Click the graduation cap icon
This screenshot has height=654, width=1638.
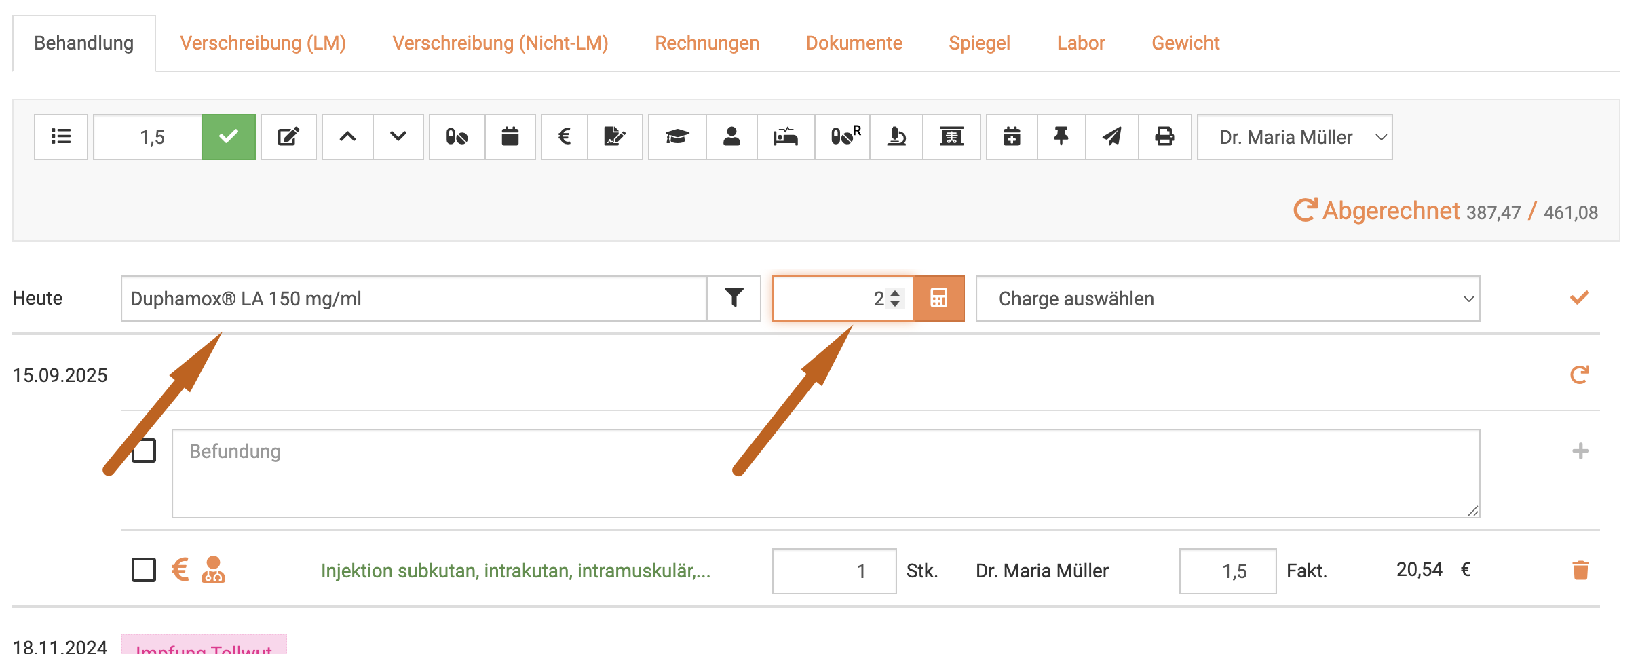pyautogui.click(x=677, y=137)
